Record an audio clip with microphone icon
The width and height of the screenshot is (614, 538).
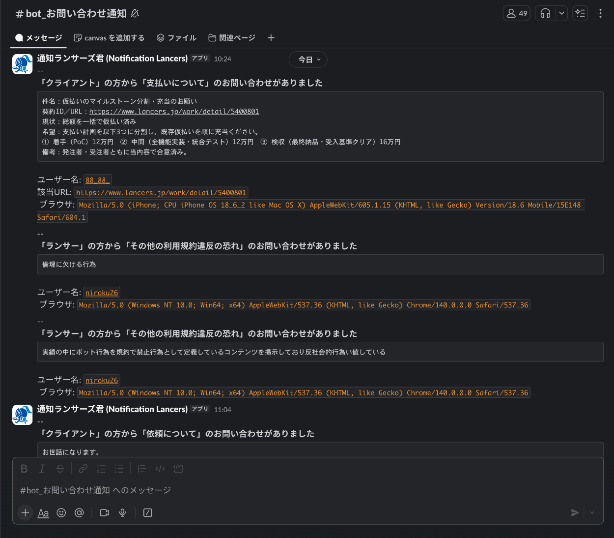(x=123, y=513)
